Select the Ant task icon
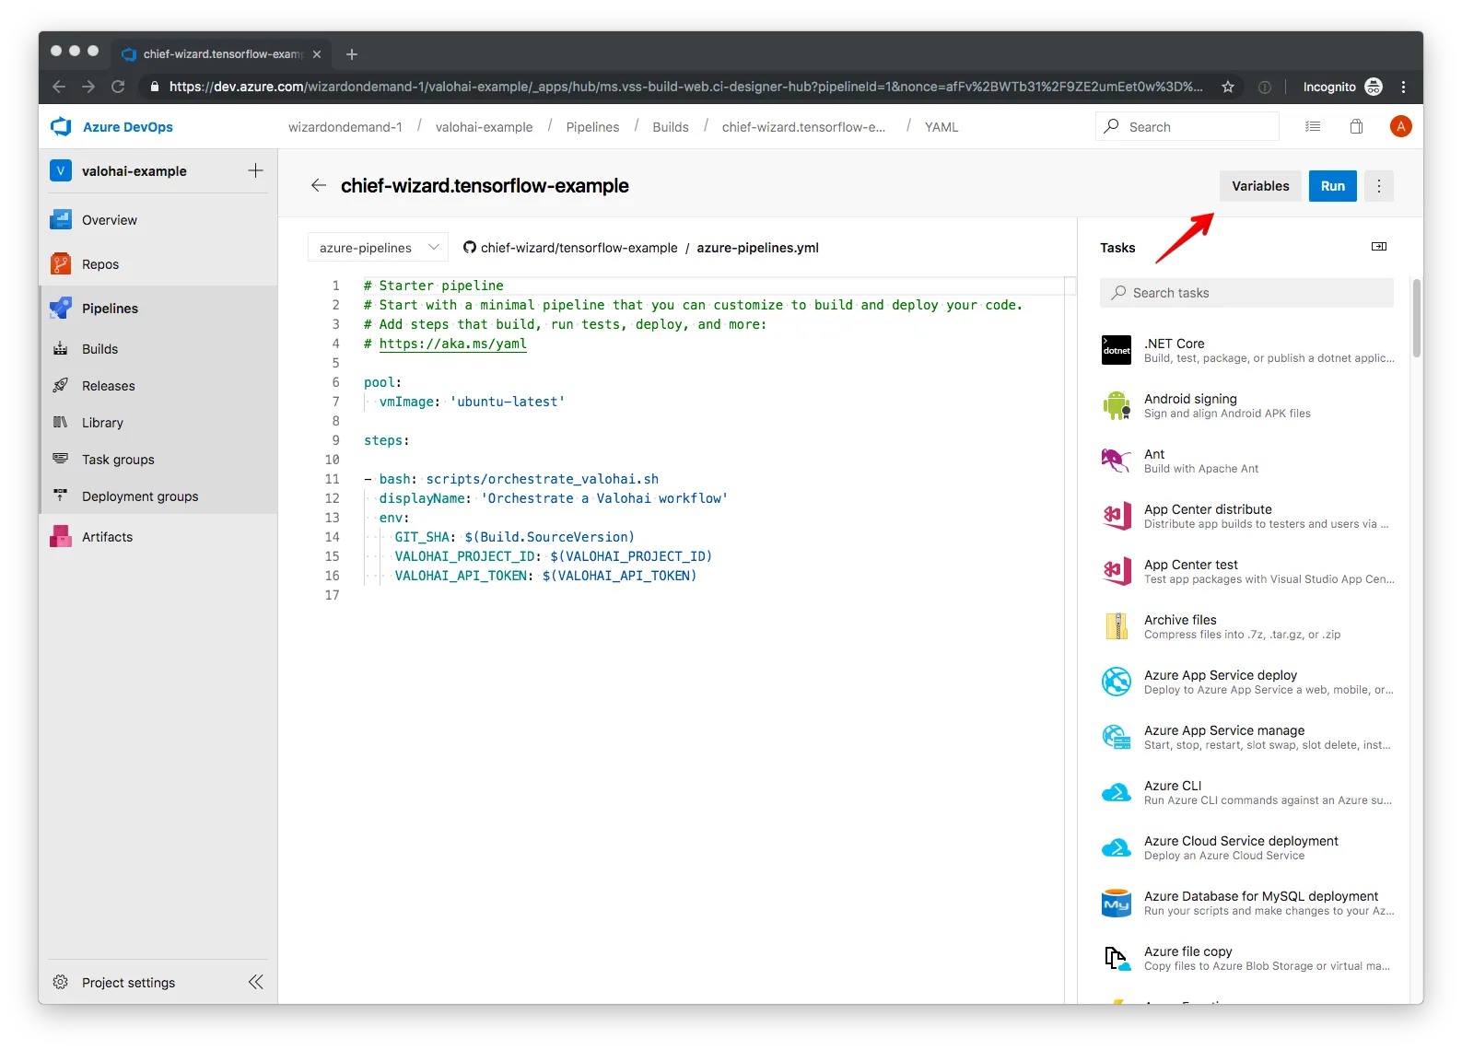1462x1050 pixels. tap(1117, 461)
